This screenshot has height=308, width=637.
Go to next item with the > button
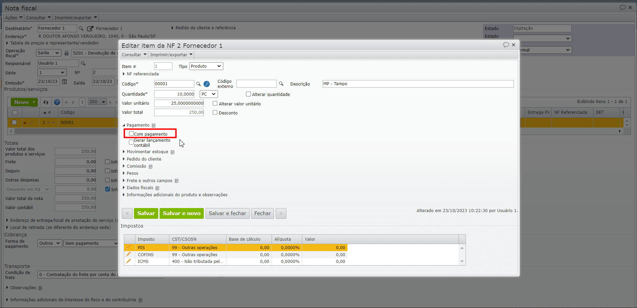(281, 213)
